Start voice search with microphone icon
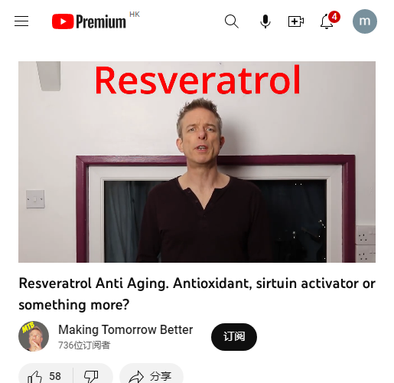The image size is (394, 383). [265, 21]
